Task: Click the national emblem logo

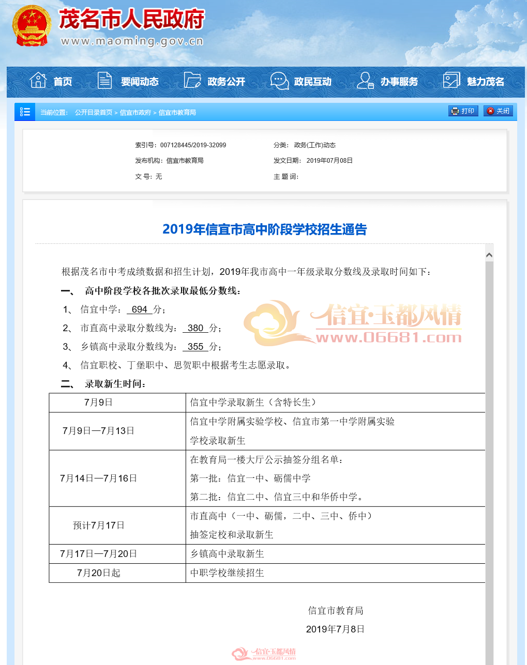Action: (32, 26)
